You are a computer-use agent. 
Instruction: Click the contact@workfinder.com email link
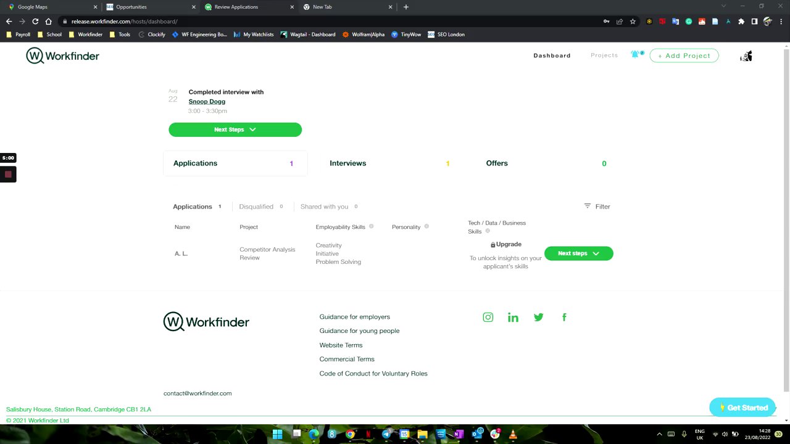tap(197, 393)
